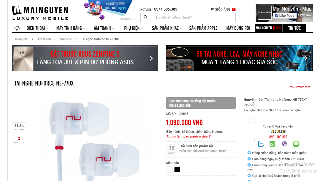Go to the home page icon
The image size is (316, 181).
point(17,29)
